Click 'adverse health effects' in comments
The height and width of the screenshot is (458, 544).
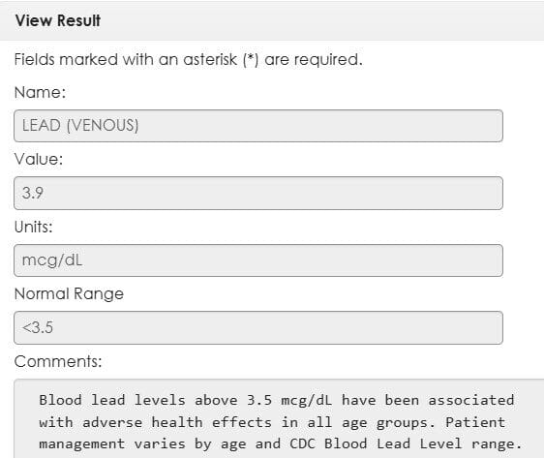tap(177, 422)
